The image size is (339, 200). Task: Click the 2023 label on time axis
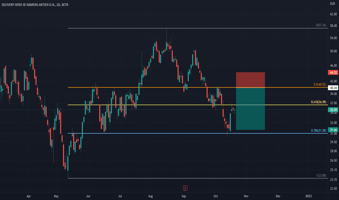[308, 196]
